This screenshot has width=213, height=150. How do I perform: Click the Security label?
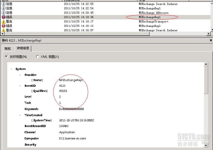click(x=31, y=145)
